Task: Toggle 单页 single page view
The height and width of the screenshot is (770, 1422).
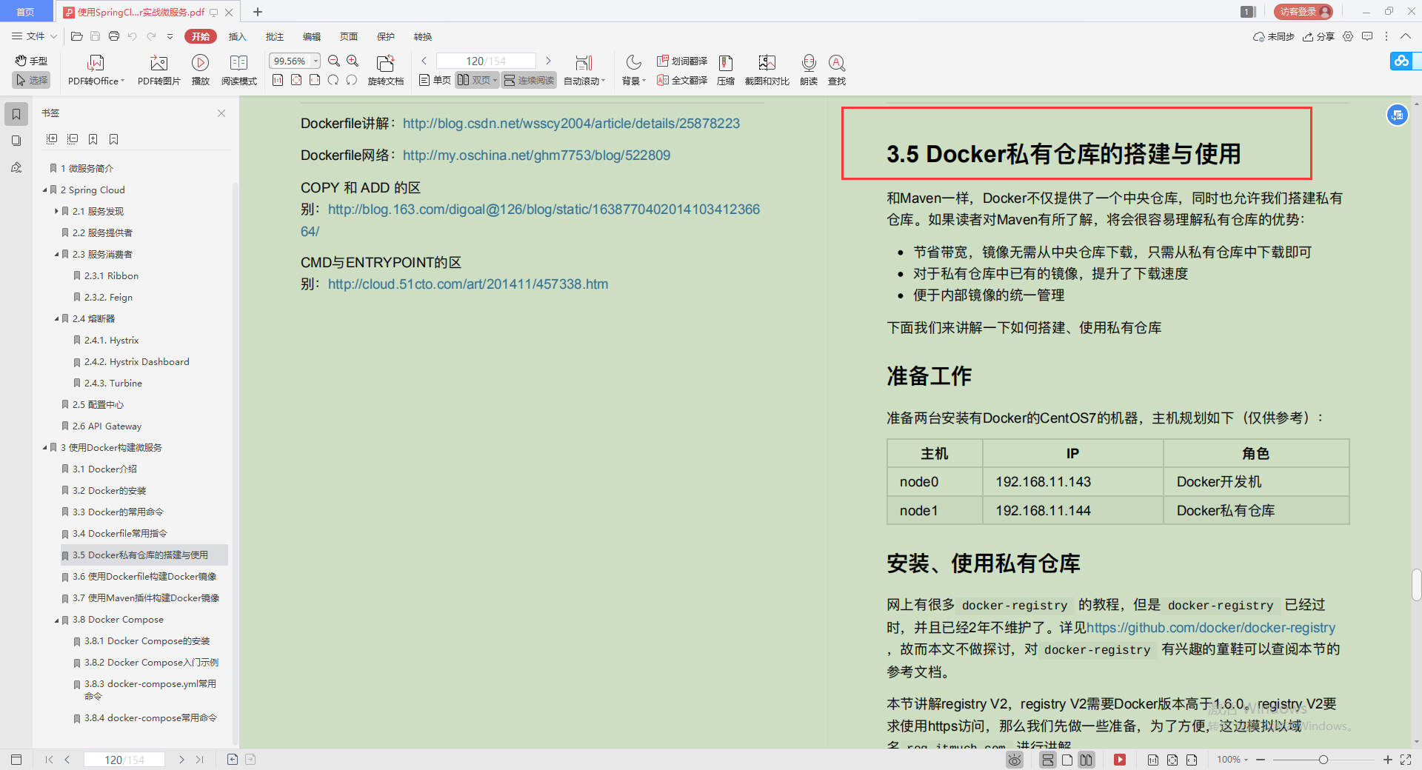Action: (435, 80)
